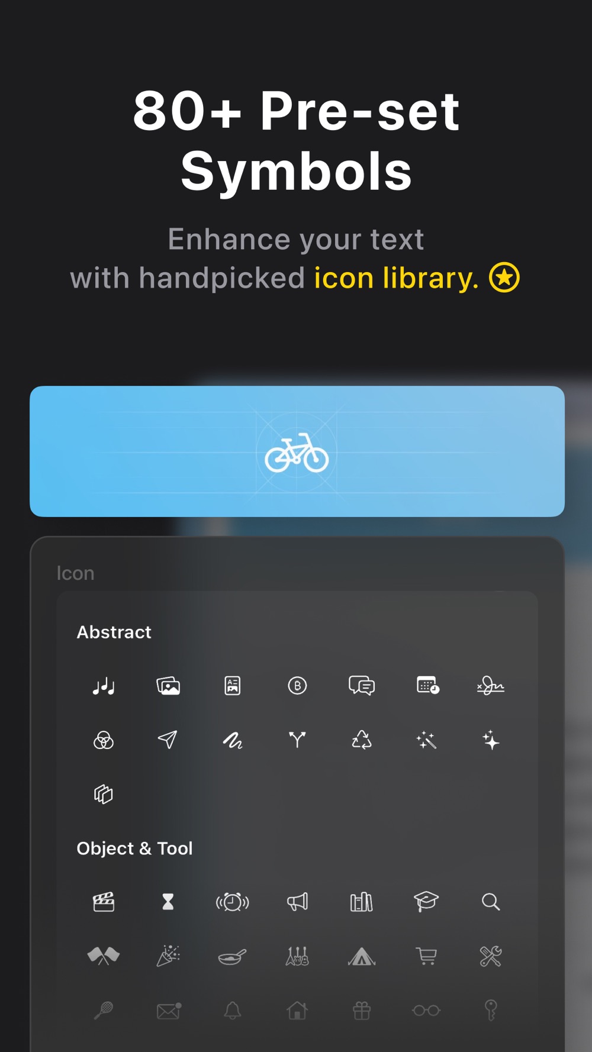Screen dimensions: 592x1052
Task: Select the hourglass icon
Action: (168, 902)
